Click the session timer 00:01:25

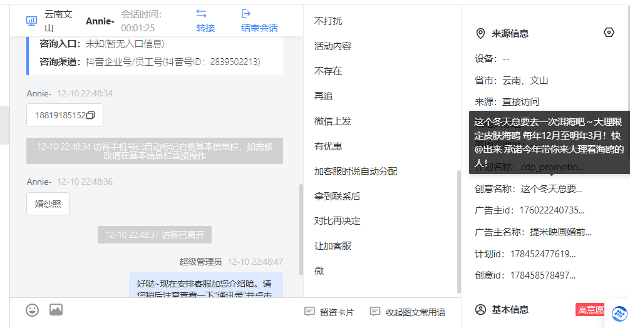pos(138,28)
